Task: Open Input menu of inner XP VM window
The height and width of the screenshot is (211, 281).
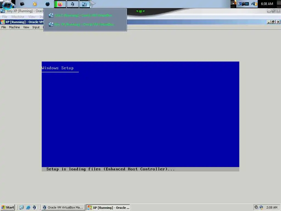Action: (x=36, y=27)
